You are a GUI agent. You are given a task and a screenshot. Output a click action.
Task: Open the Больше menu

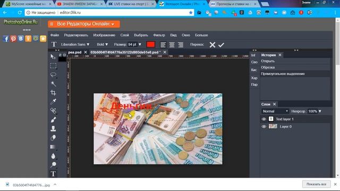click(x=201, y=35)
